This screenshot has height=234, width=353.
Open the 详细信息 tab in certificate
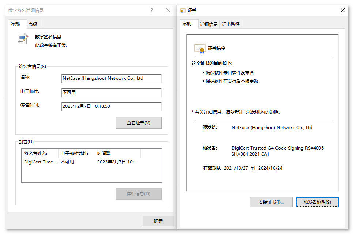[209, 24]
